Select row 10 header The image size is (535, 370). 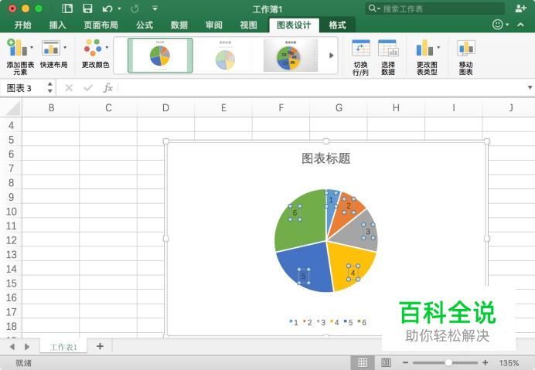coord(12,212)
